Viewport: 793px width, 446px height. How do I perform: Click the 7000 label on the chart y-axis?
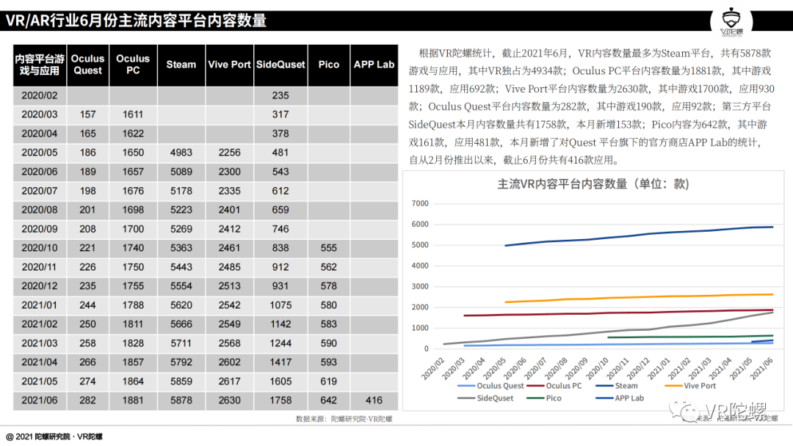tap(420, 203)
